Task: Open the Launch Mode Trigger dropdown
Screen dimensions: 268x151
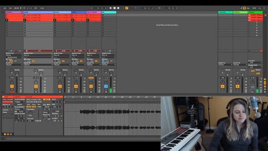Action: click(x=20, y=102)
